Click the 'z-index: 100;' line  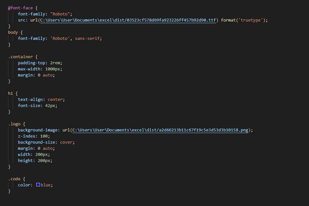point(34,136)
